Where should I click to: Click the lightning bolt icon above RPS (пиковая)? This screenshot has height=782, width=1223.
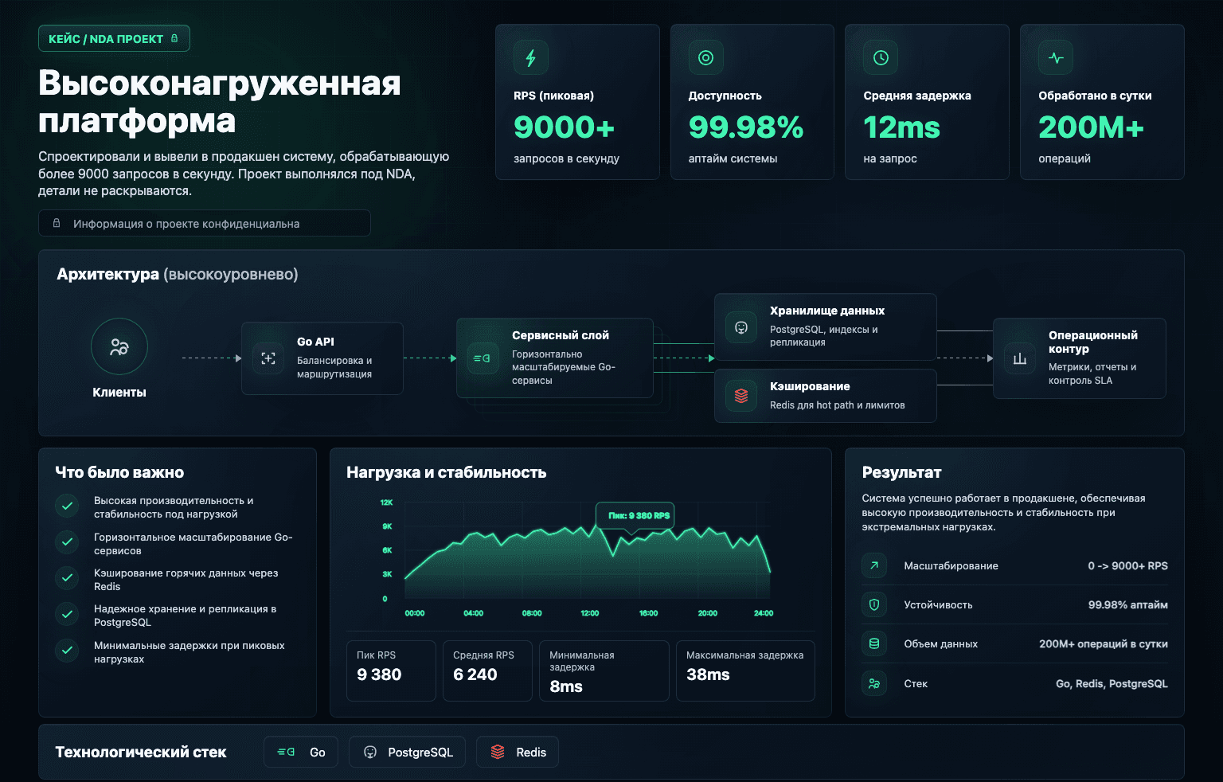click(x=531, y=57)
